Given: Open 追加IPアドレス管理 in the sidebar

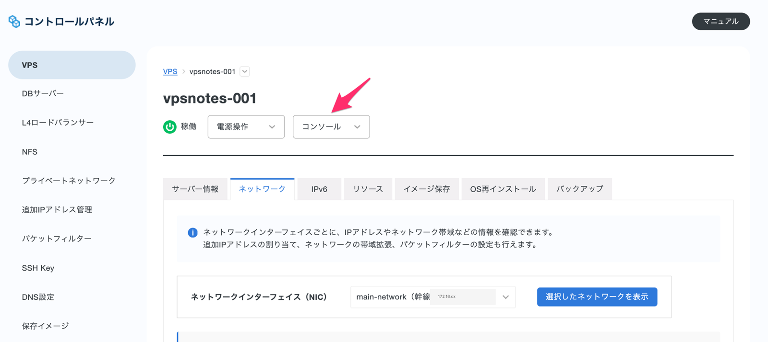Looking at the screenshot, I should [57, 210].
